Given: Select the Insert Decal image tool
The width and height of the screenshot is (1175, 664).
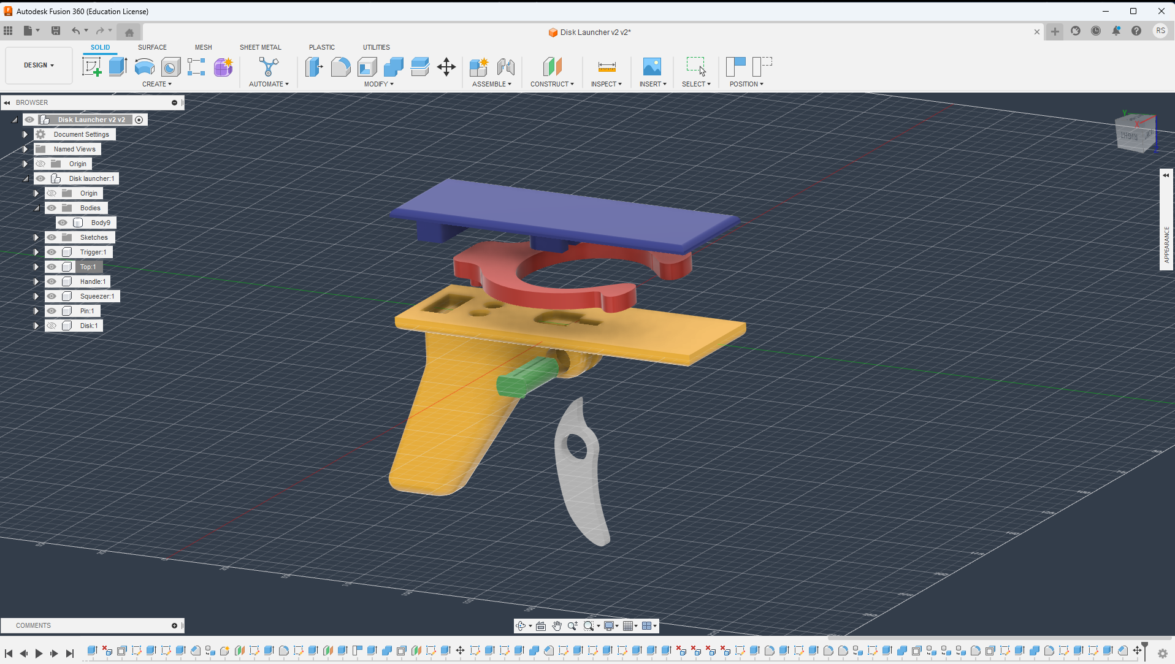Looking at the screenshot, I should (x=652, y=67).
